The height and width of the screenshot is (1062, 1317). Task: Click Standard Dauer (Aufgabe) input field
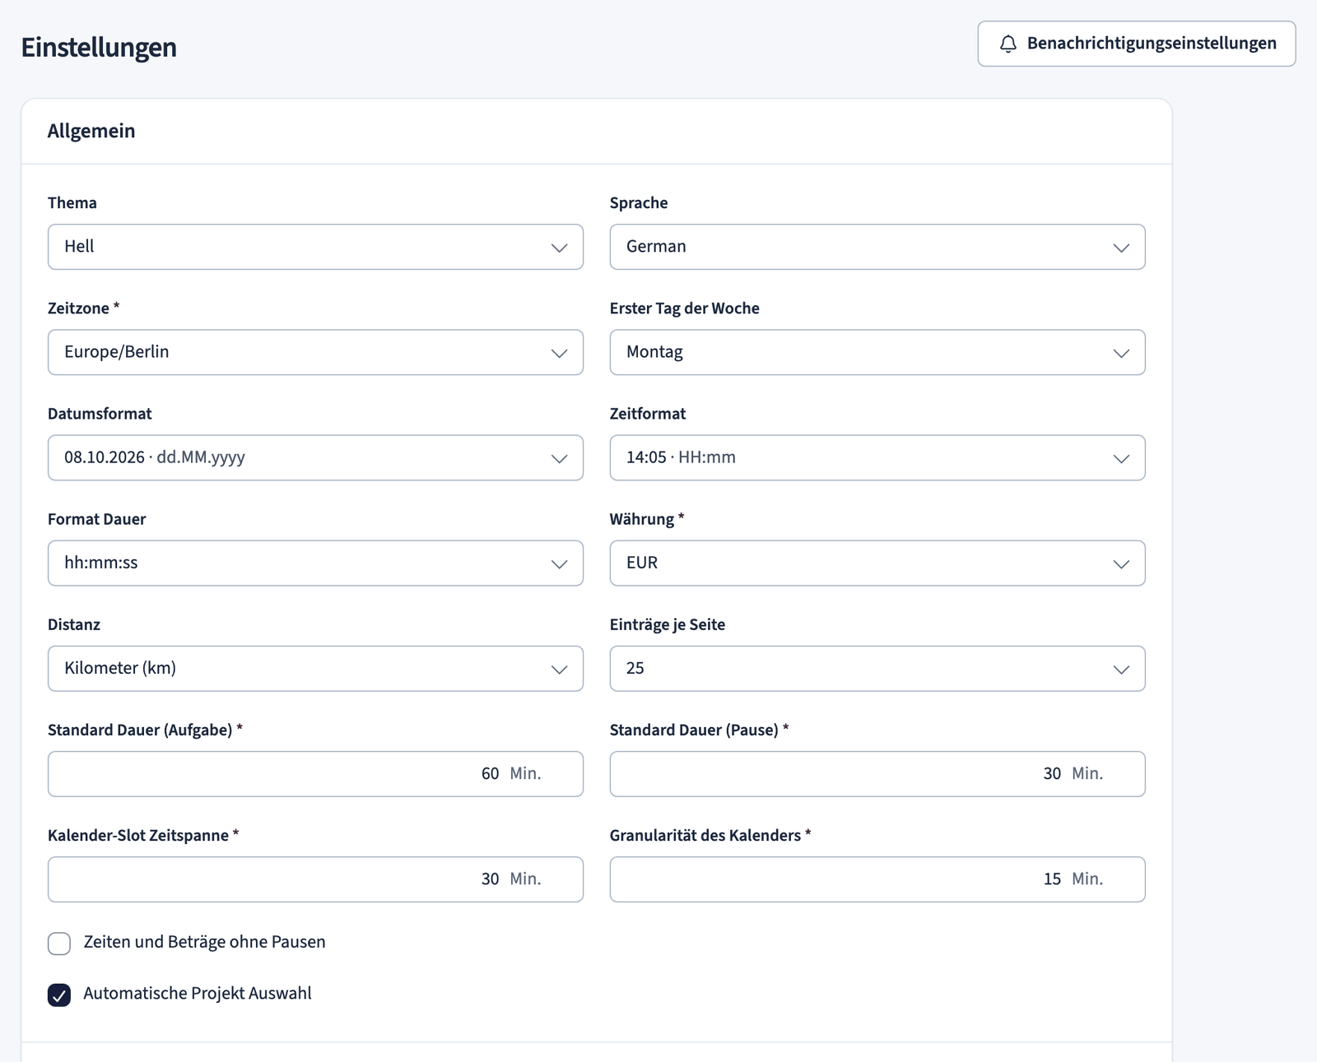click(x=315, y=773)
